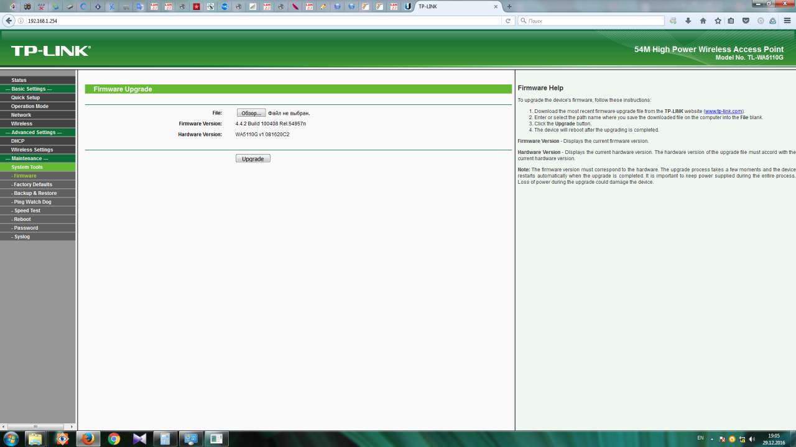Go to the browser home page icon

tap(703, 20)
